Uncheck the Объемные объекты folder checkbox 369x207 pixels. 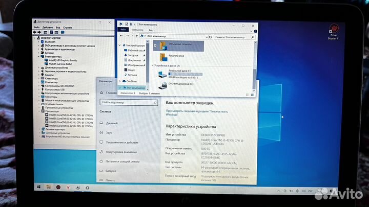(155, 46)
